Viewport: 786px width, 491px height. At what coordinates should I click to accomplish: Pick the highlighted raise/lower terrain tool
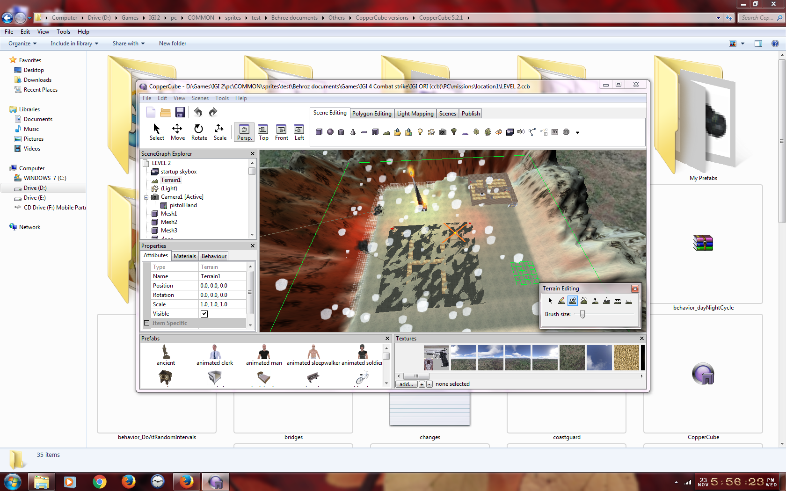tap(573, 301)
